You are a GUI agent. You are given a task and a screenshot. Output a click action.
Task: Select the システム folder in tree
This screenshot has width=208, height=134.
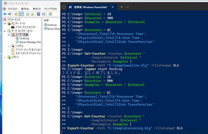[19, 46]
